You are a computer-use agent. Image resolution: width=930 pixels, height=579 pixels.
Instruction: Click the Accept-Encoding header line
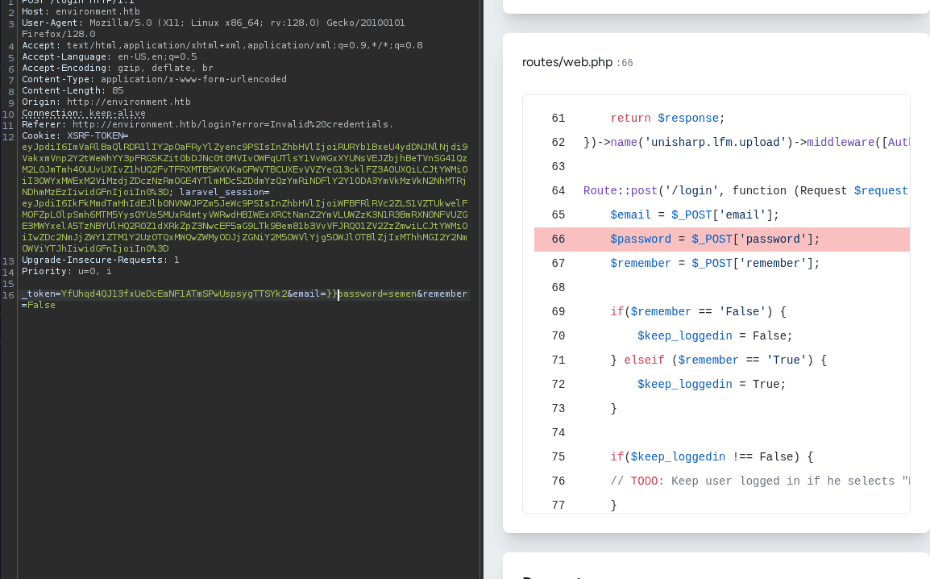[x=118, y=68]
